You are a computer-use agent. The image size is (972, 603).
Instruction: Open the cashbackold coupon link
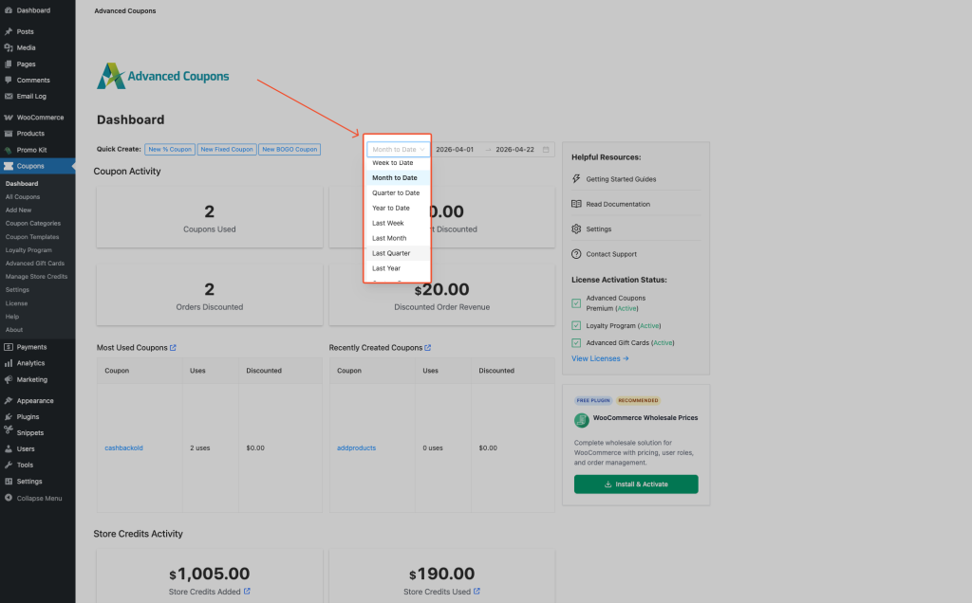click(124, 448)
